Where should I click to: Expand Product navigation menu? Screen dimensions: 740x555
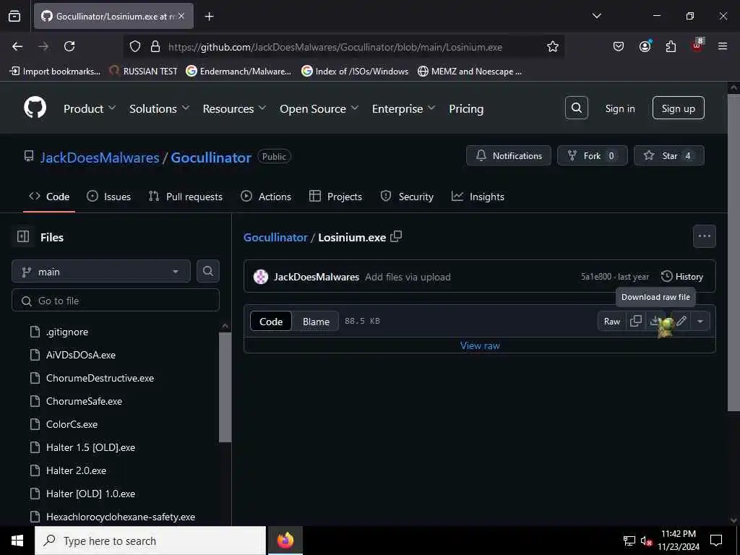tap(90, 108)
